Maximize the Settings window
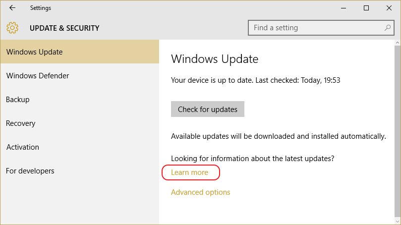The height and width of the screenshot is (225, 401). [366, 8]
